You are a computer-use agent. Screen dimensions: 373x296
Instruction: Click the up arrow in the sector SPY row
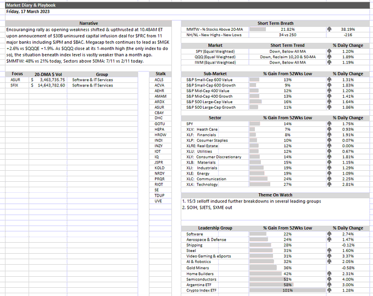[x=329, y=124]
